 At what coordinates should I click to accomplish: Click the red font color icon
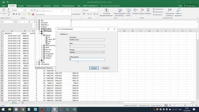coord(33,14)
